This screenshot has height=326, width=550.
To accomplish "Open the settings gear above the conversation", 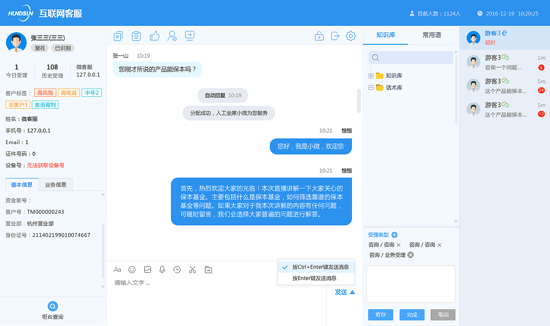I will (x=351, y=36).
